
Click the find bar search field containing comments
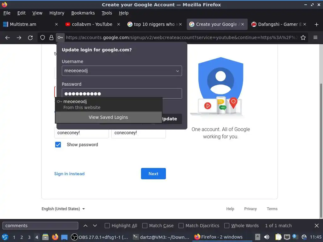40,226
